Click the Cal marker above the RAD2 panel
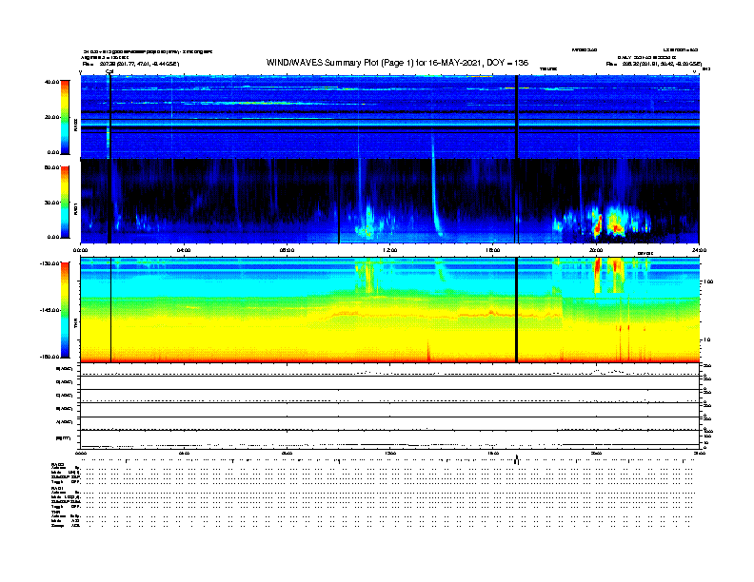This screenshot has height=582, width=754. click(109, 71)
